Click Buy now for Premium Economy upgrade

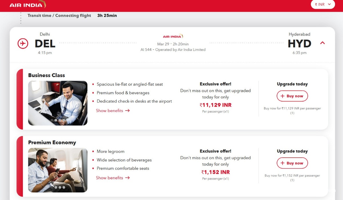pyautogui.click(x=292, y=163)
